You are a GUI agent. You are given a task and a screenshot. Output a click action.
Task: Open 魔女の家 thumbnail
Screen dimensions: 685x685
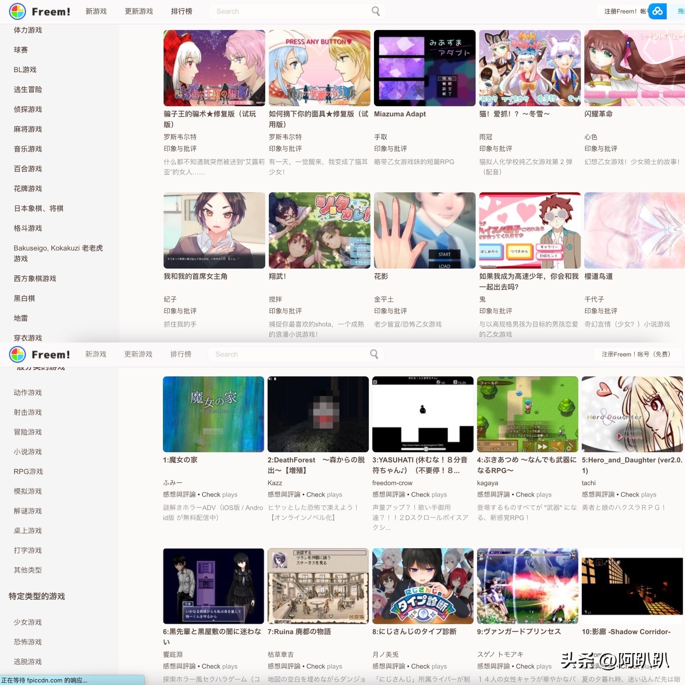(213, 414)
